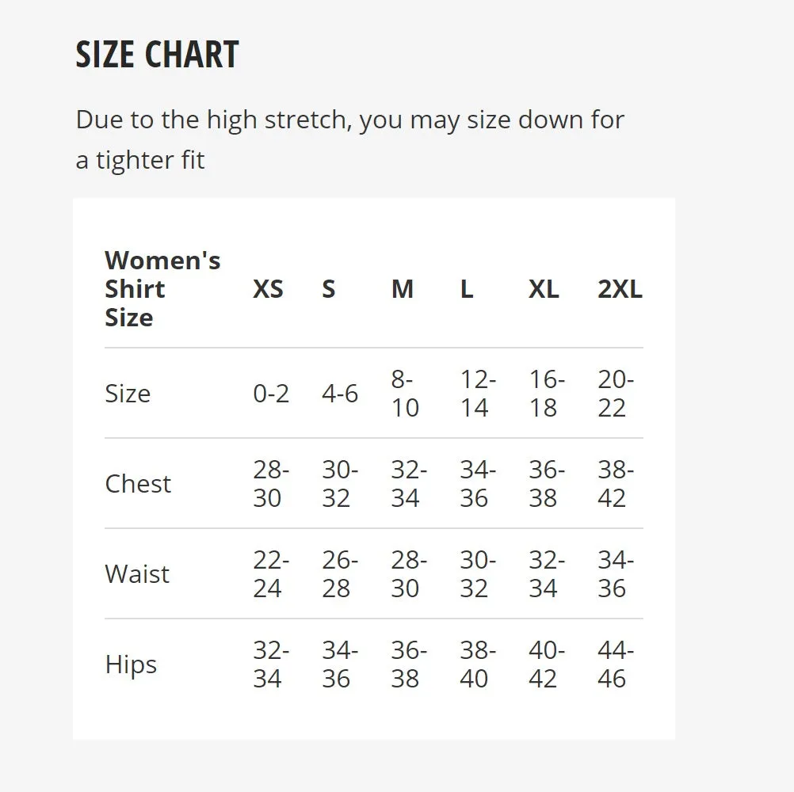
Task: Select the 2XL column header
Action: click(x=620, y=289)
